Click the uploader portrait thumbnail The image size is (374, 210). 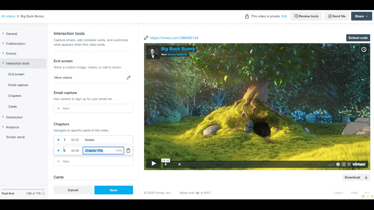[153, 52]
